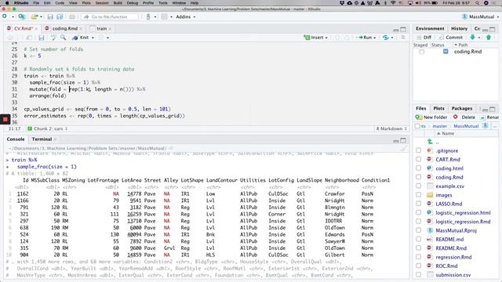
Task: Click the re-run previous code icon
Action: pos(385,38)
